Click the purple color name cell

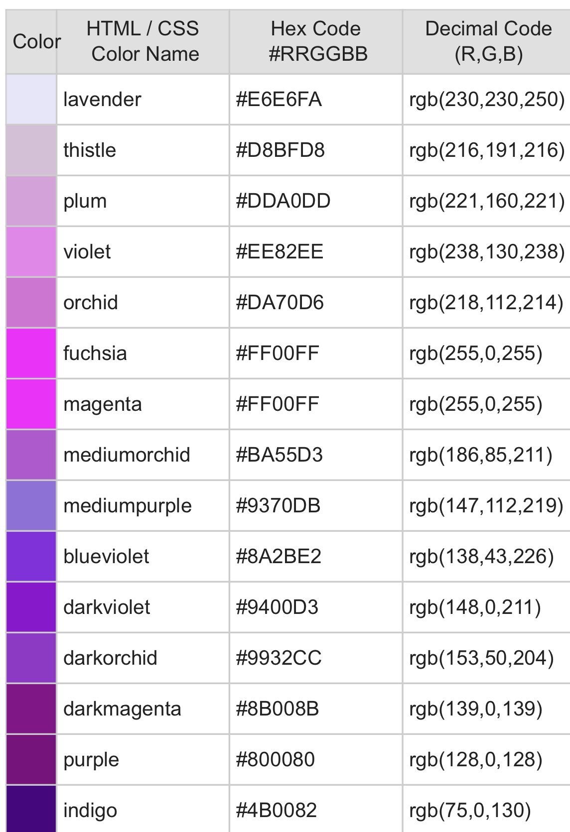(x=143, y=759)
